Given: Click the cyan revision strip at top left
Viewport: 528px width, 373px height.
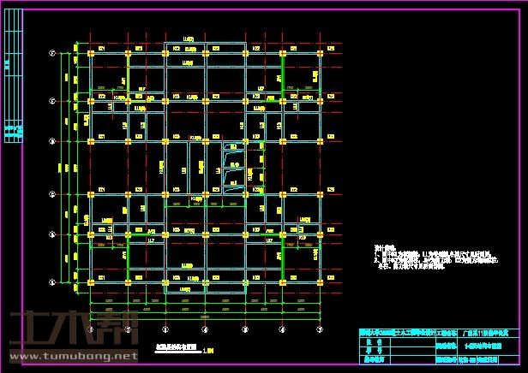Looking at the screenshot, I should (x=13, y=77).
